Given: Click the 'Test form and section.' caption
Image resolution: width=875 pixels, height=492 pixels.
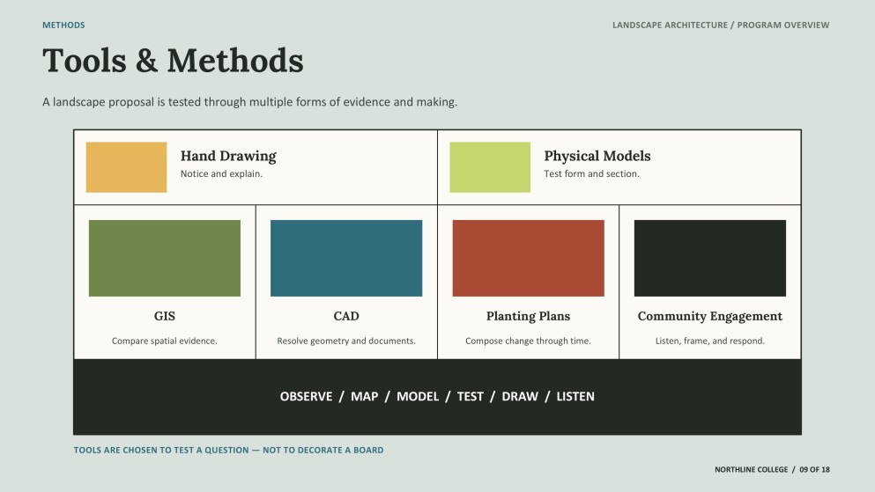Looking at the screenshot, I should (x=591, y=174).
